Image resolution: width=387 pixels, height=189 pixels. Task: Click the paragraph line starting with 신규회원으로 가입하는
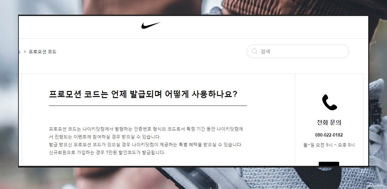[107, 153]
